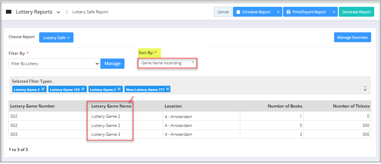381x164 pixels.
Task: Click the Location column header
Action: [x=173, y=106]
